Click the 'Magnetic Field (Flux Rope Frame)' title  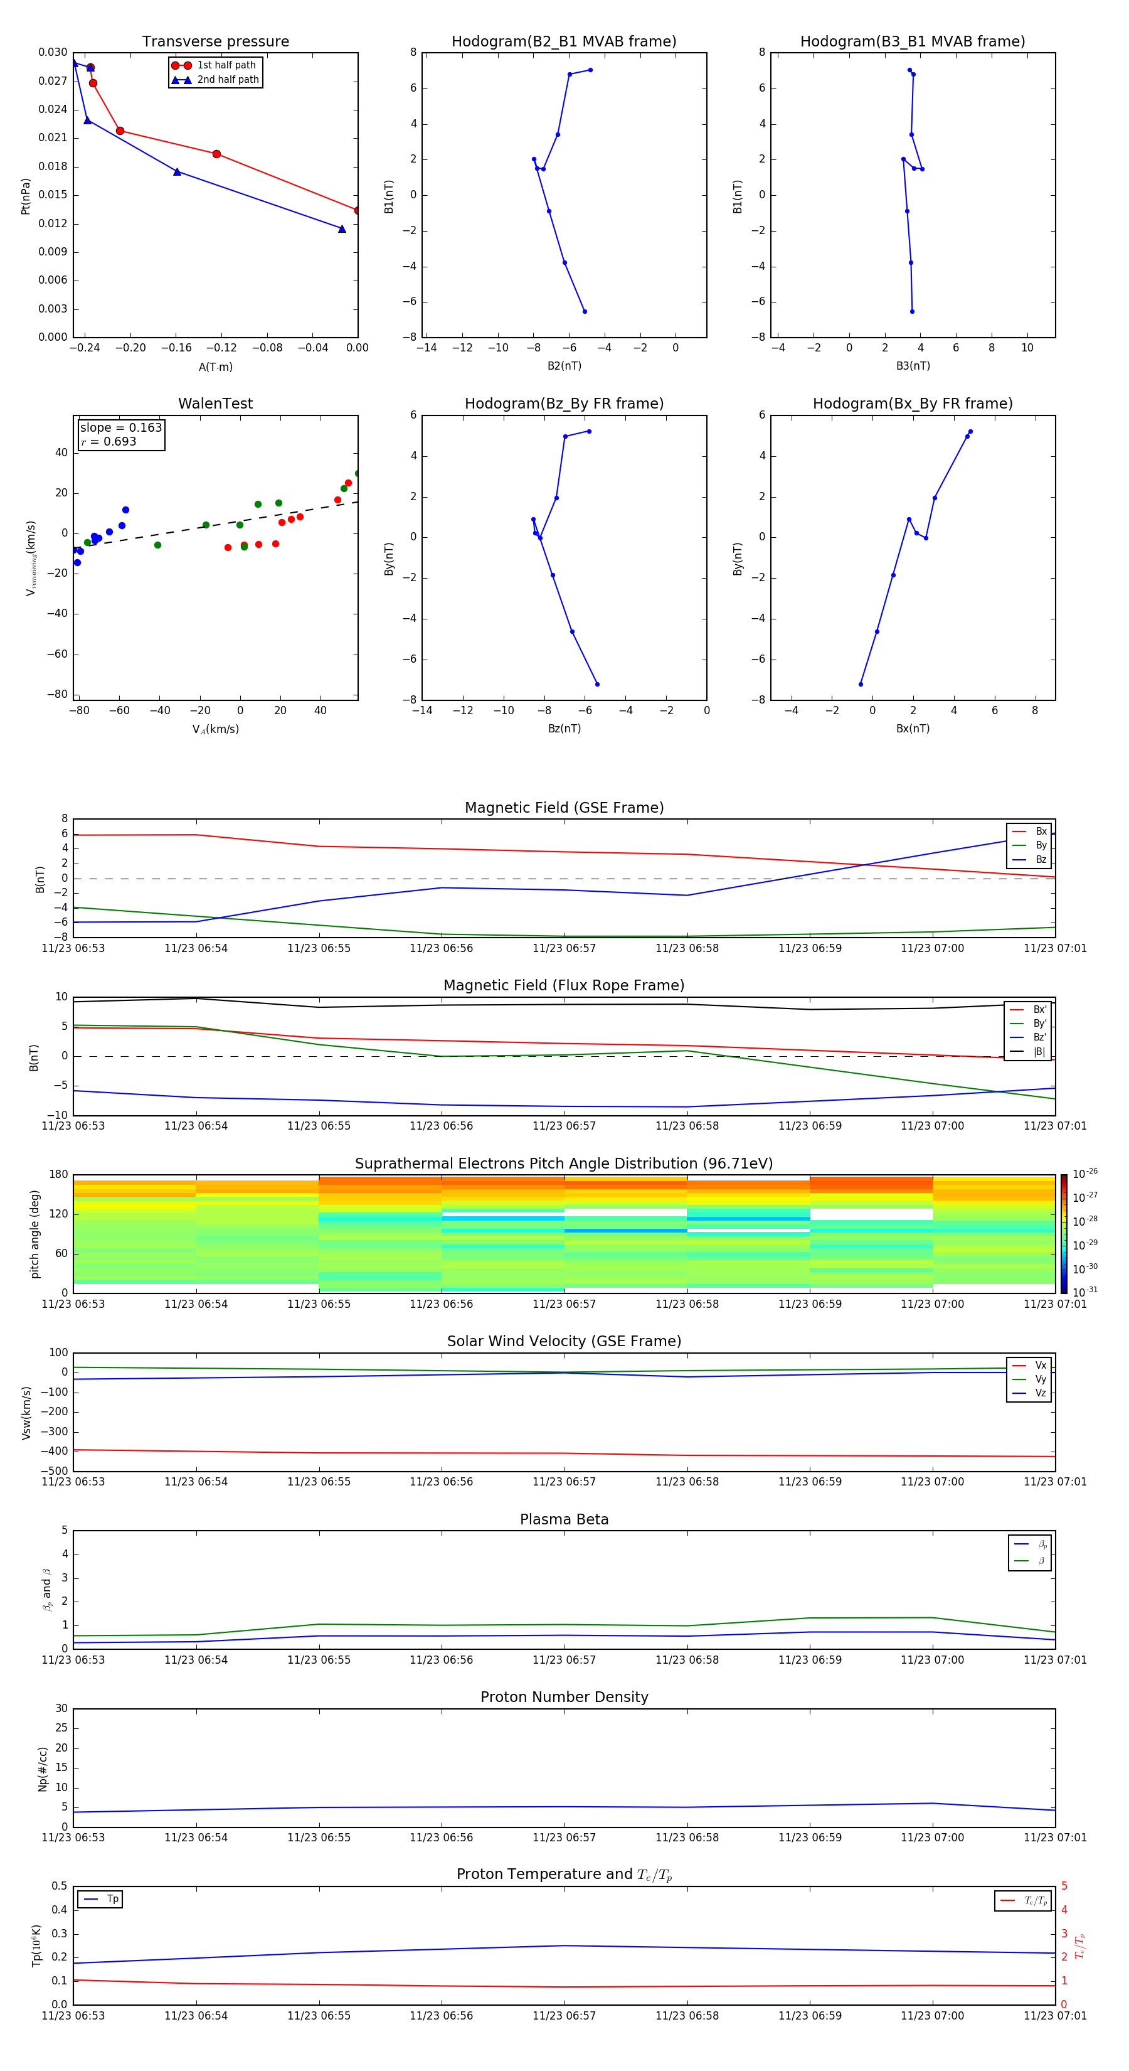(563, 986)
